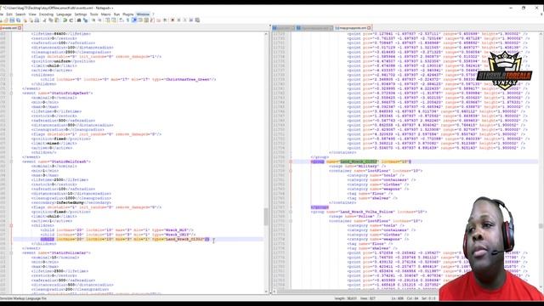The height and width of the screenshot is (306, 544).
Task: Click the Save Recorded Macro icon
Action: click(197, 20)
